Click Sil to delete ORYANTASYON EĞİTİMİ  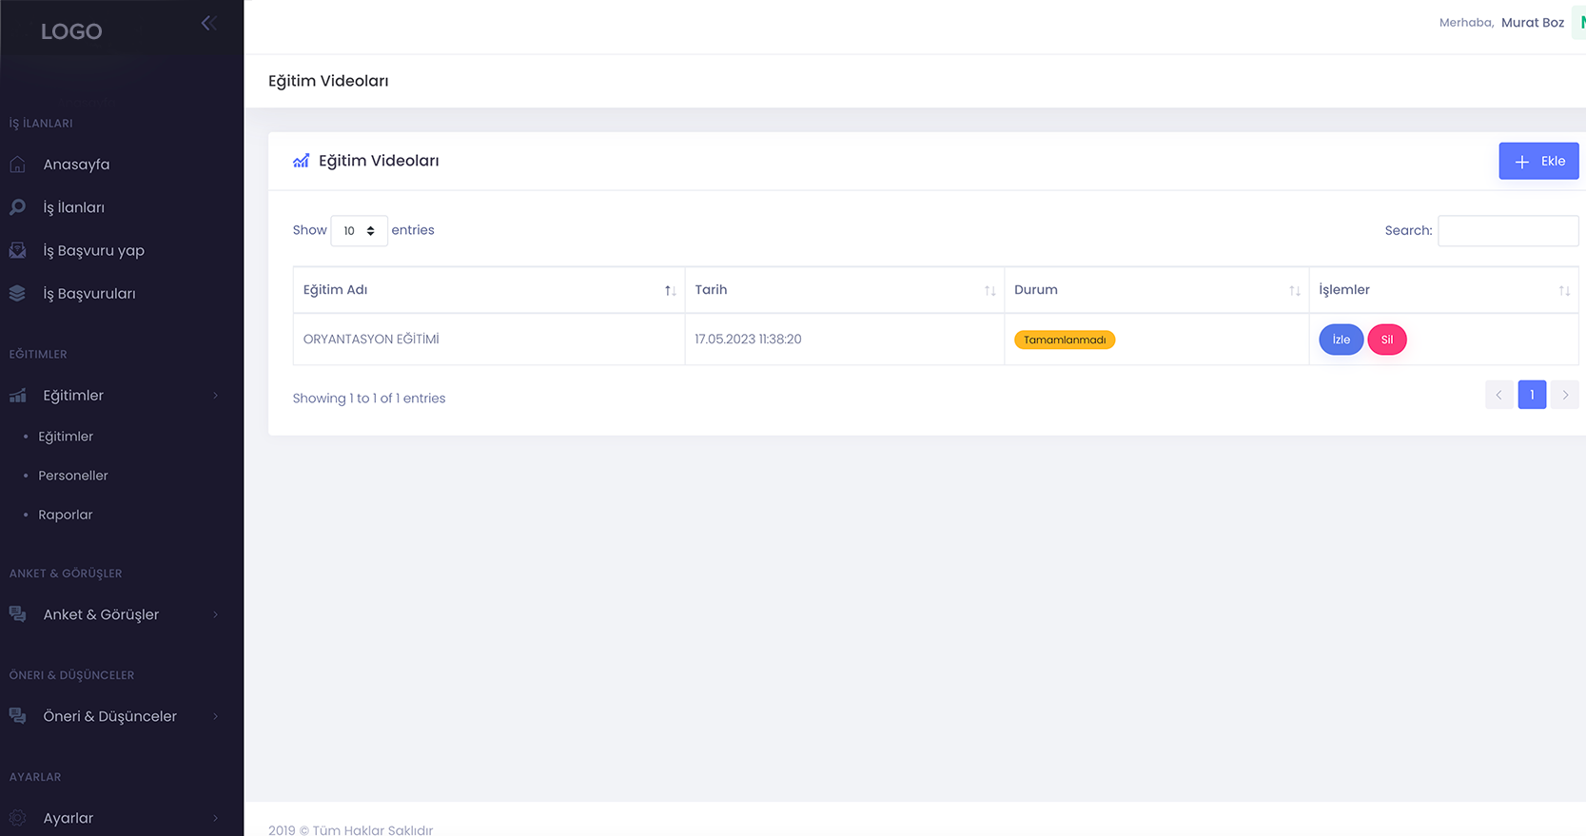click(x=1387, y=340)
